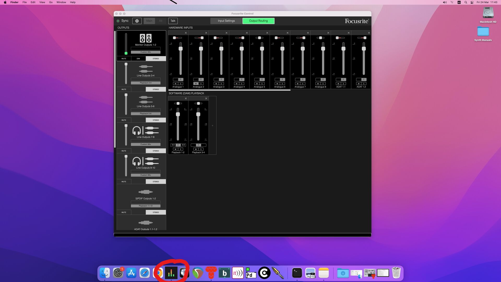This screenshot has height=282, width=501.
Task: Open Finder from the dock
Action: click(105, 273)
